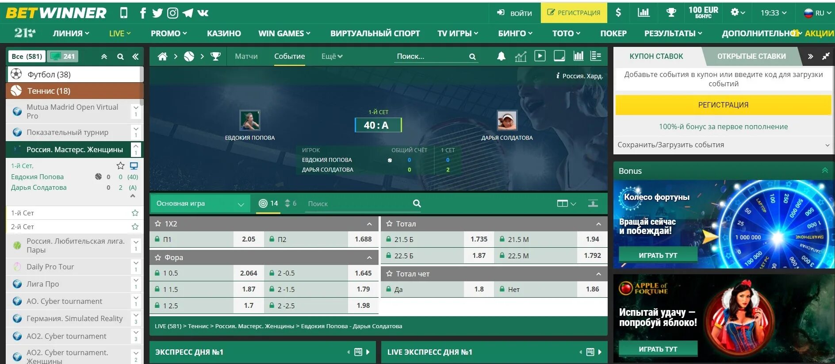Click the notification bell icon

click(x=501, y=56)
